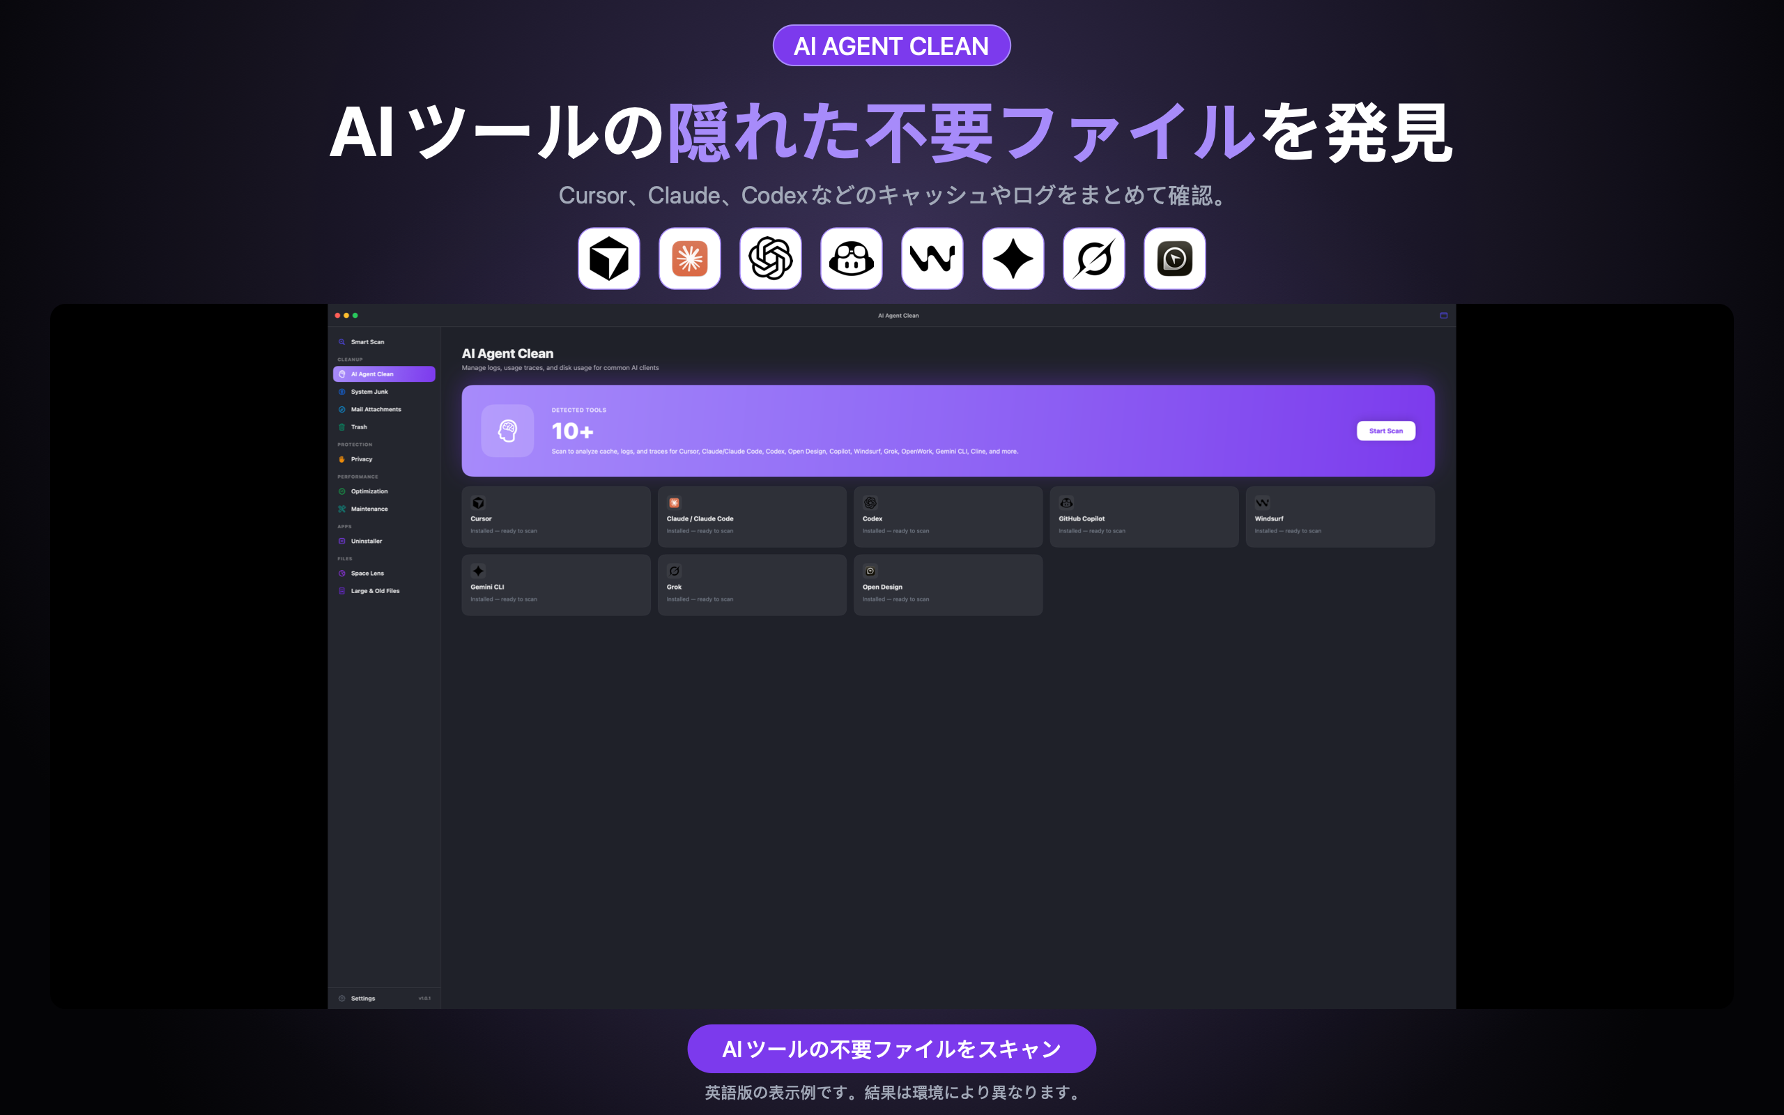Open the Smart Scan section
1784x1115 pixels.
point(384,342)
